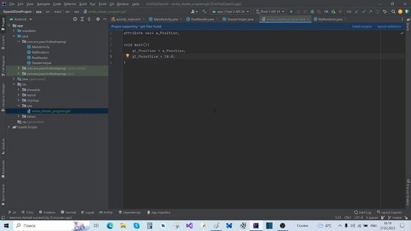
Task: Open the editor tabs three-dot menu
Action: coord(402,19)
